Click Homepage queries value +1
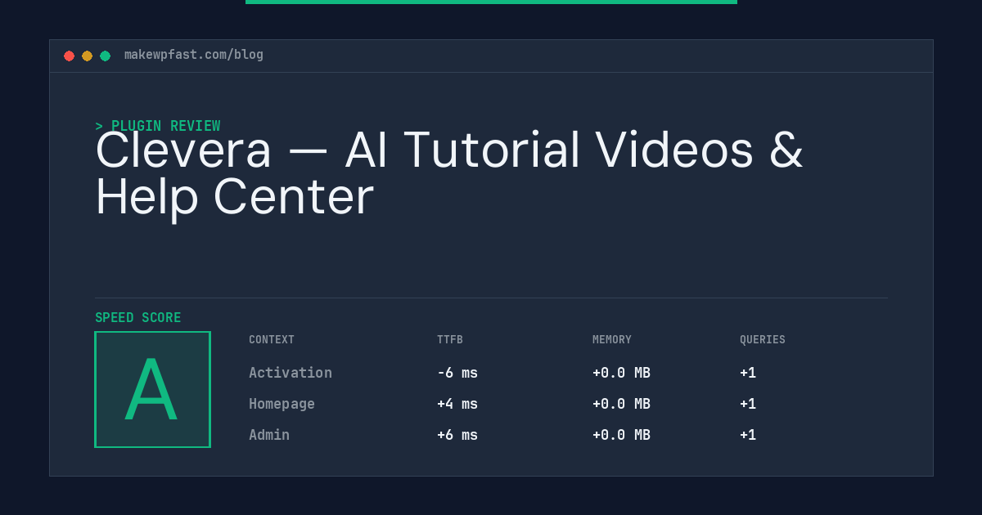 748,404
